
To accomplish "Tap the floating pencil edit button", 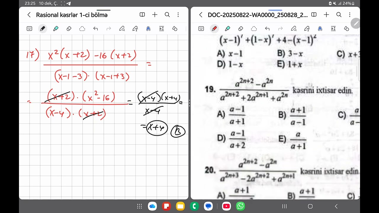I will [x=356, y=23].
